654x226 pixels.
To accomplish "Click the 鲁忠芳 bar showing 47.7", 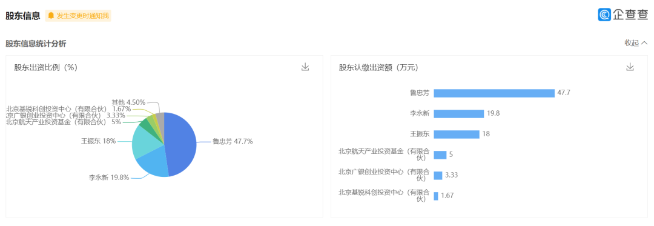I will click(494, 93).
